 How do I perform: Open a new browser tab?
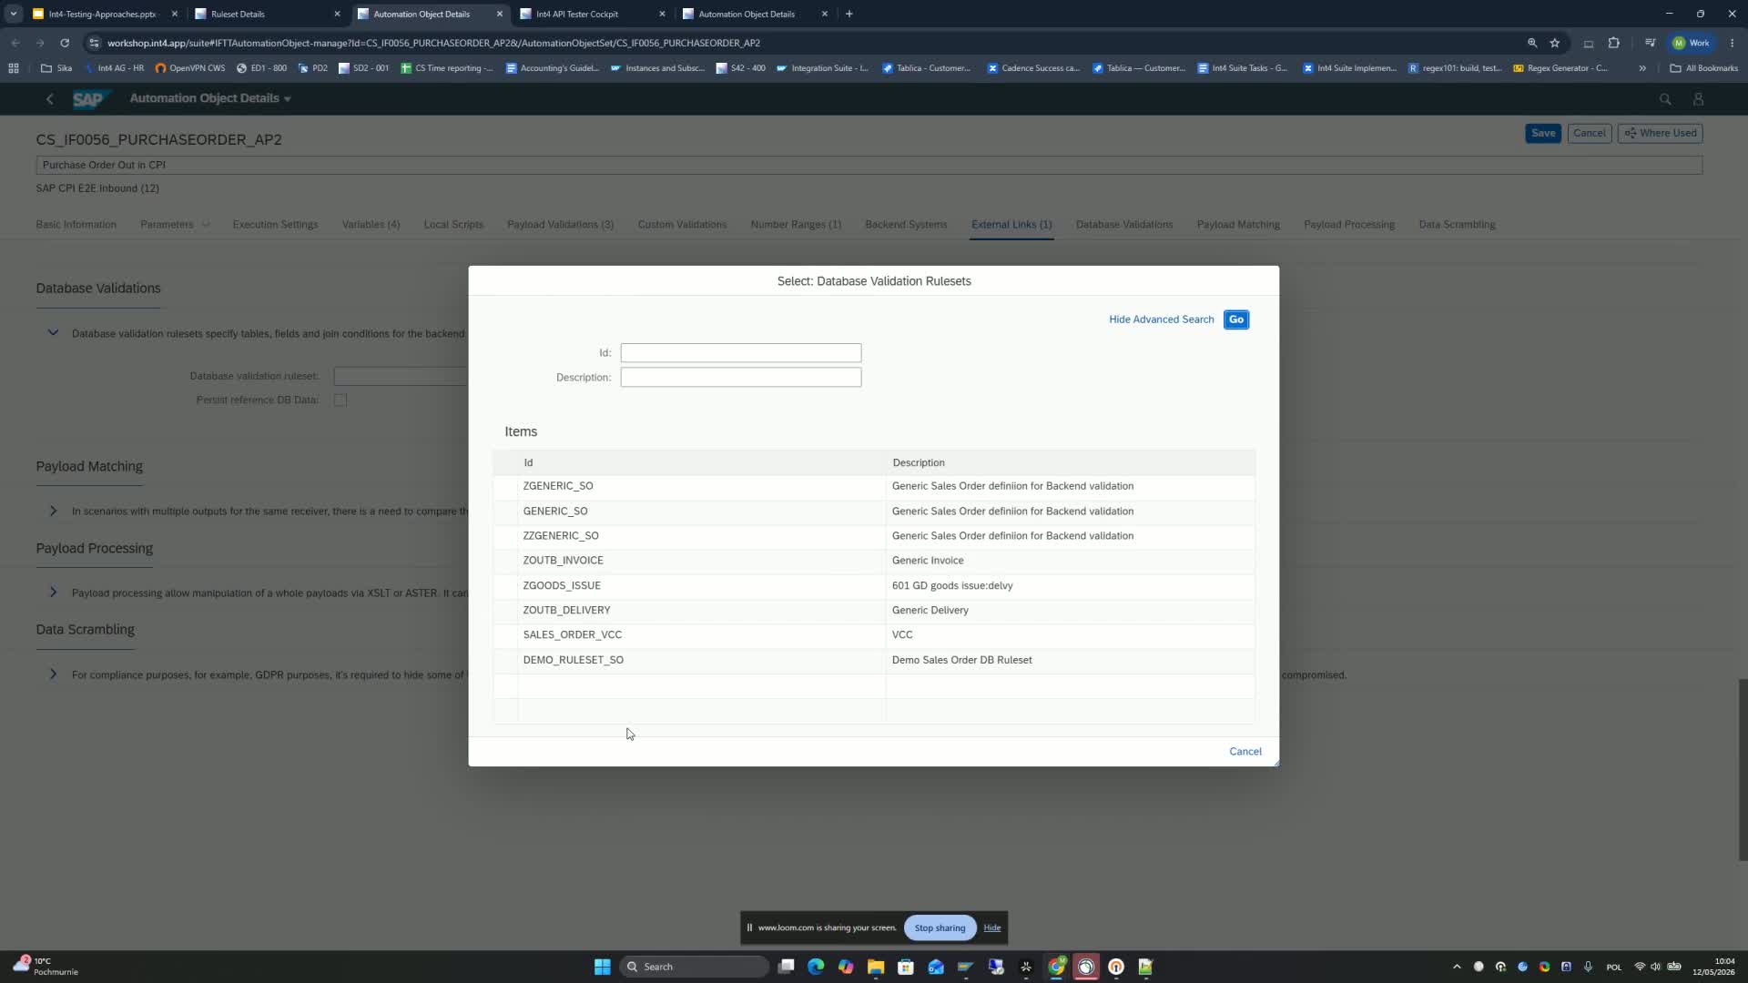pyautogui.click(x=849, y=14)
